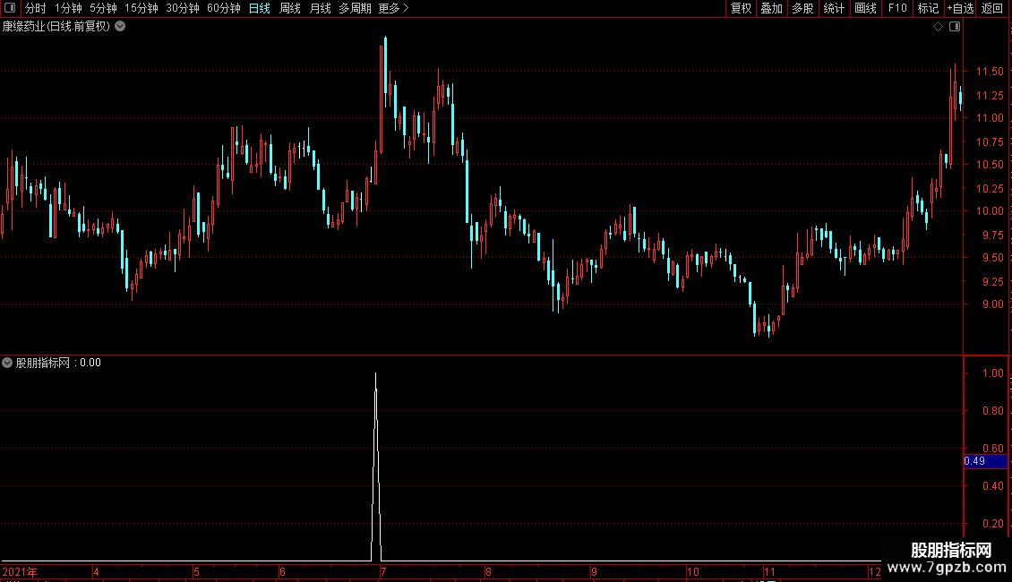The height and width of the screenshot is (582, 1012).
Task: Click the 0.49 value marker on indicator axis
Action: tap(985, 461)
